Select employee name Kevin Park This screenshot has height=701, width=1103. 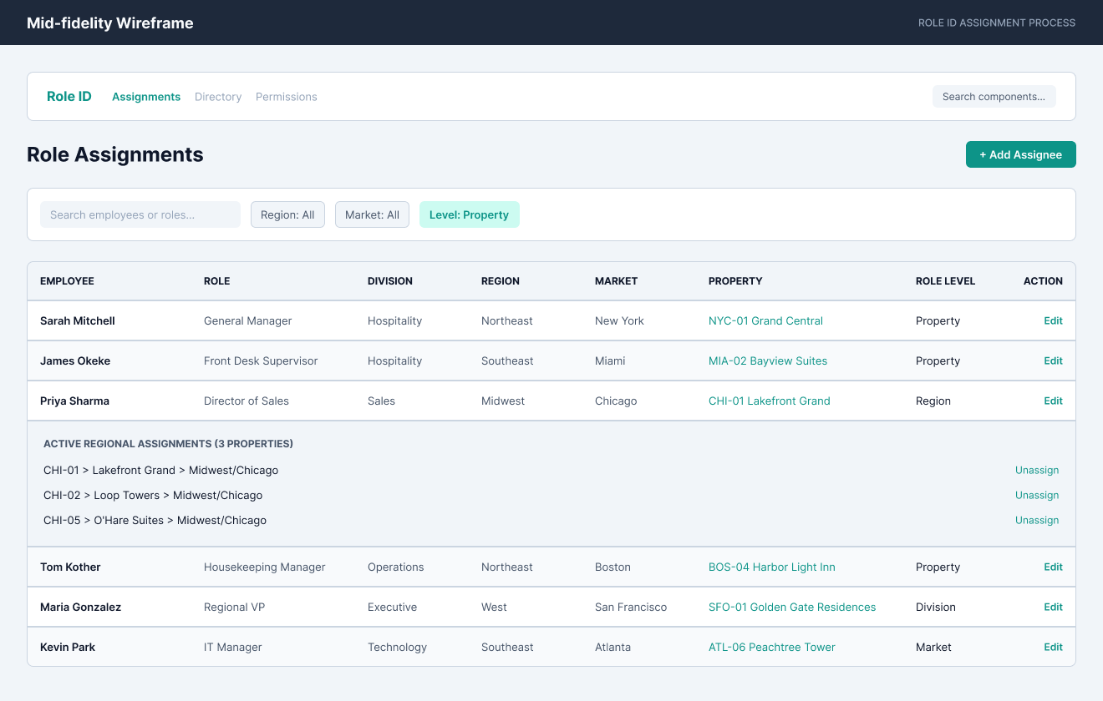[68, 647]
